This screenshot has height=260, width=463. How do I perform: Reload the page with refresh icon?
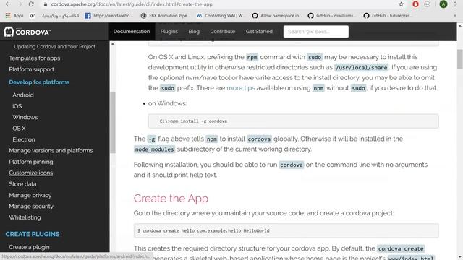pyautogui.click(x=31, y=4)
